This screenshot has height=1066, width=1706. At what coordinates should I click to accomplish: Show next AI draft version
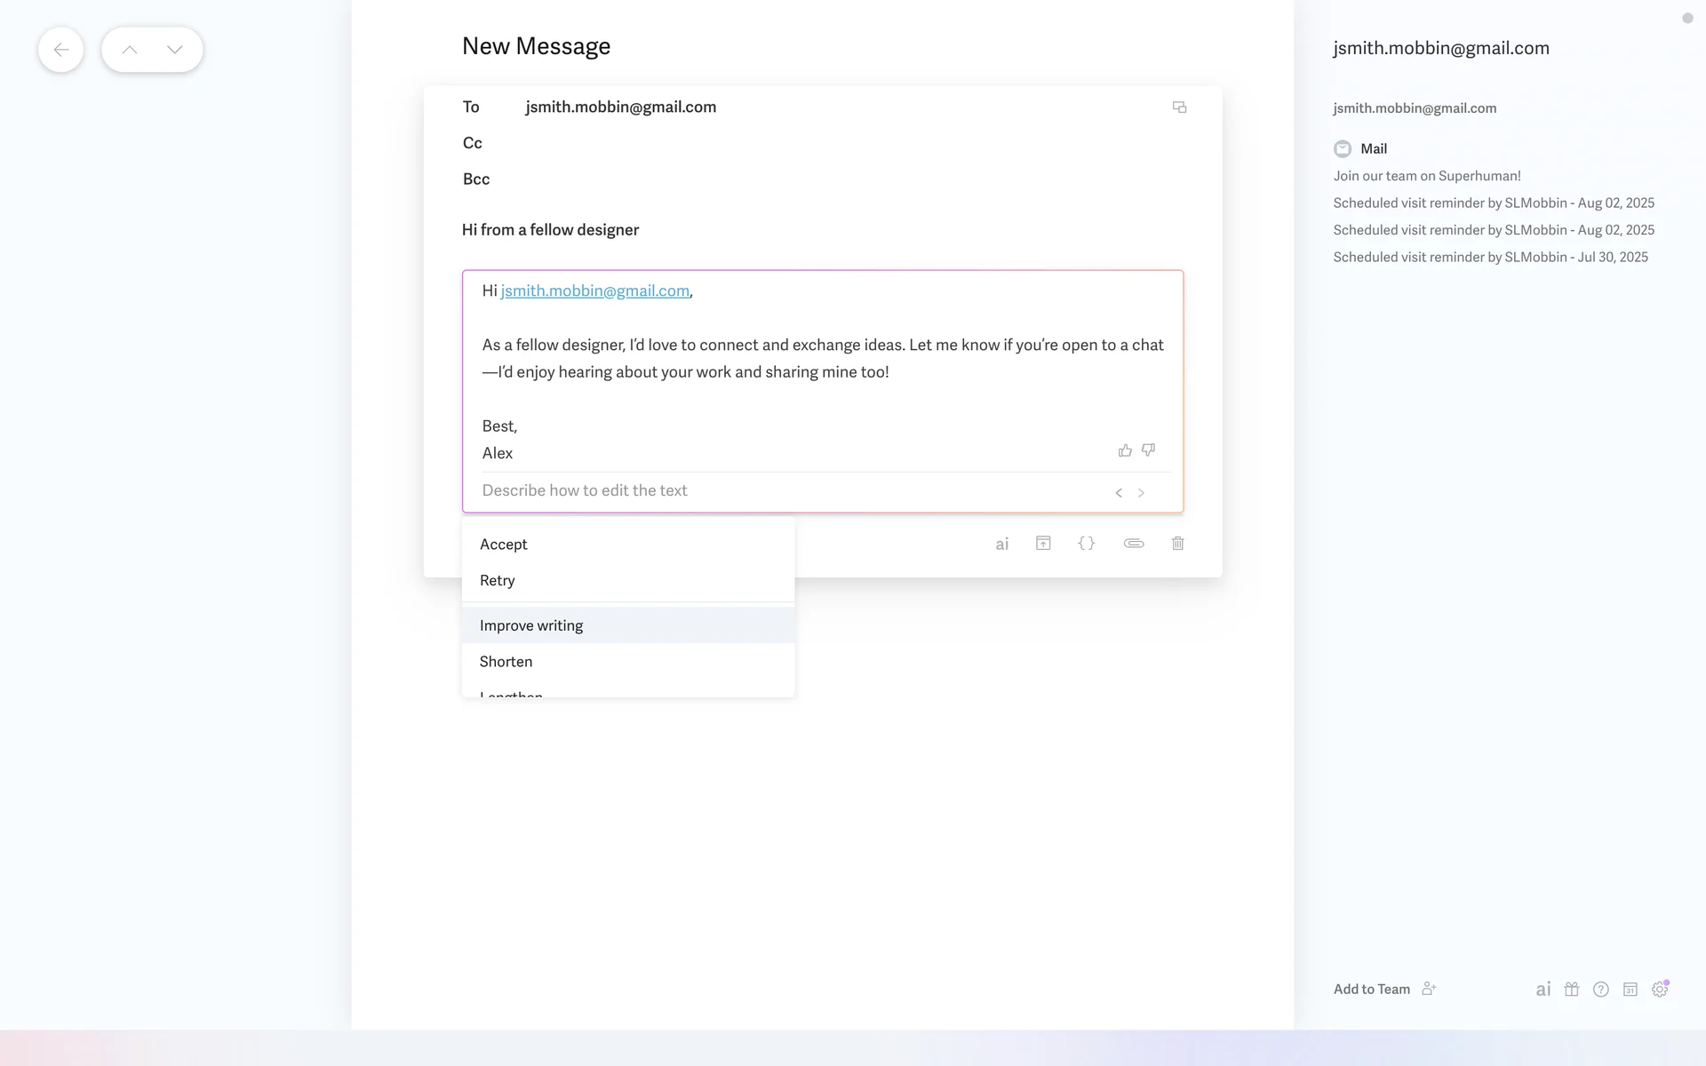coord(1142,493)
